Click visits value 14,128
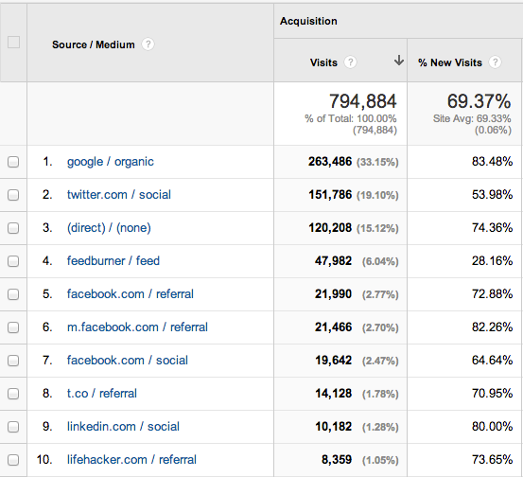Image resolution: width=523 pixels, height=477 pixels. 334,393
